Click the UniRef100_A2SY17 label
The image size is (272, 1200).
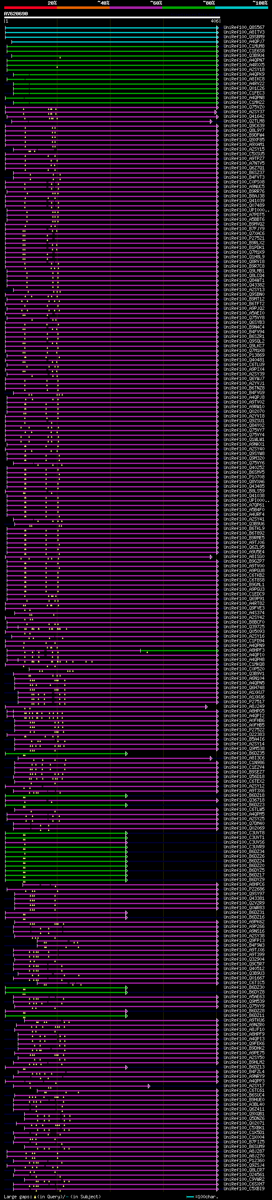[244, 1085]
